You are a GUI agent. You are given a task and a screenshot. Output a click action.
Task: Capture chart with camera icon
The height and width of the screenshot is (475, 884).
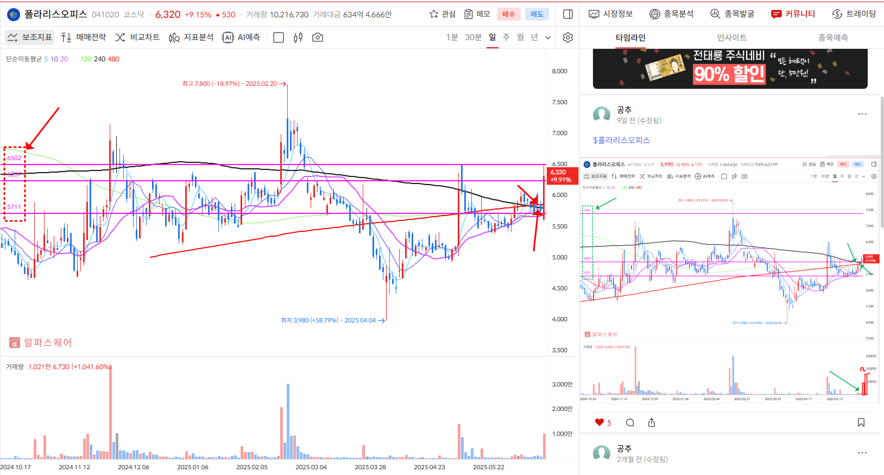click(318, 37)
